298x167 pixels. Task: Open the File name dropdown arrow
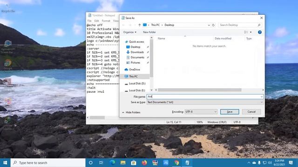point(262,97)
